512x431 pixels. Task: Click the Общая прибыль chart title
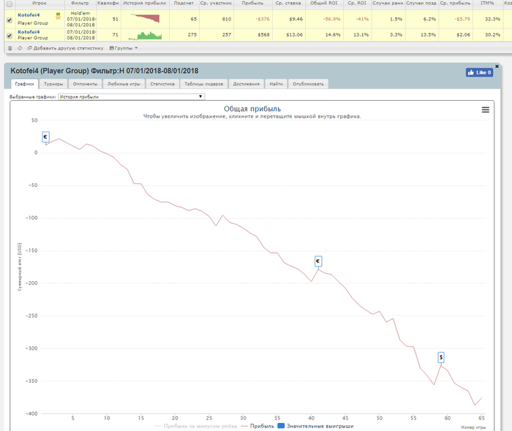click(x=252, y=109)
